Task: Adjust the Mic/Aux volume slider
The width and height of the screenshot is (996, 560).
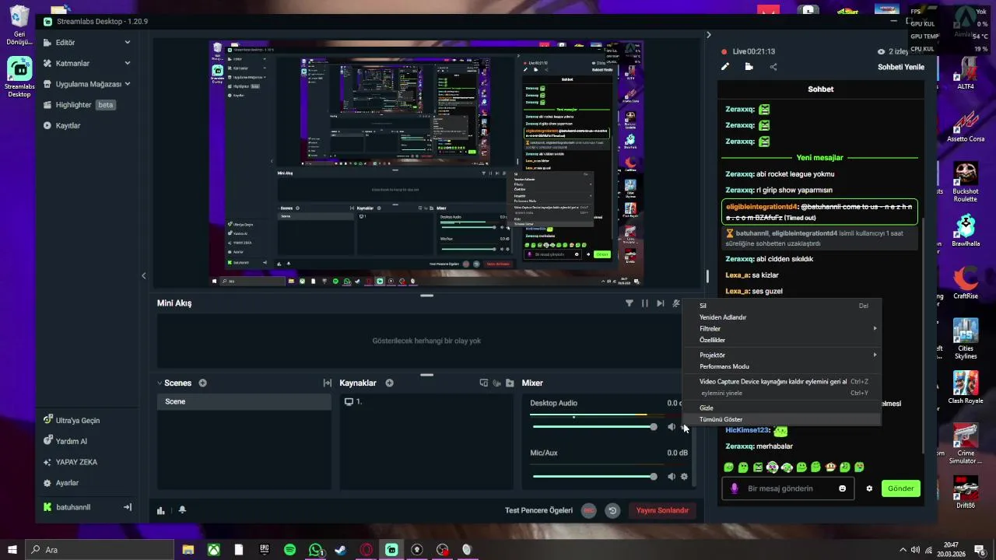Action: tap(595, 477)
